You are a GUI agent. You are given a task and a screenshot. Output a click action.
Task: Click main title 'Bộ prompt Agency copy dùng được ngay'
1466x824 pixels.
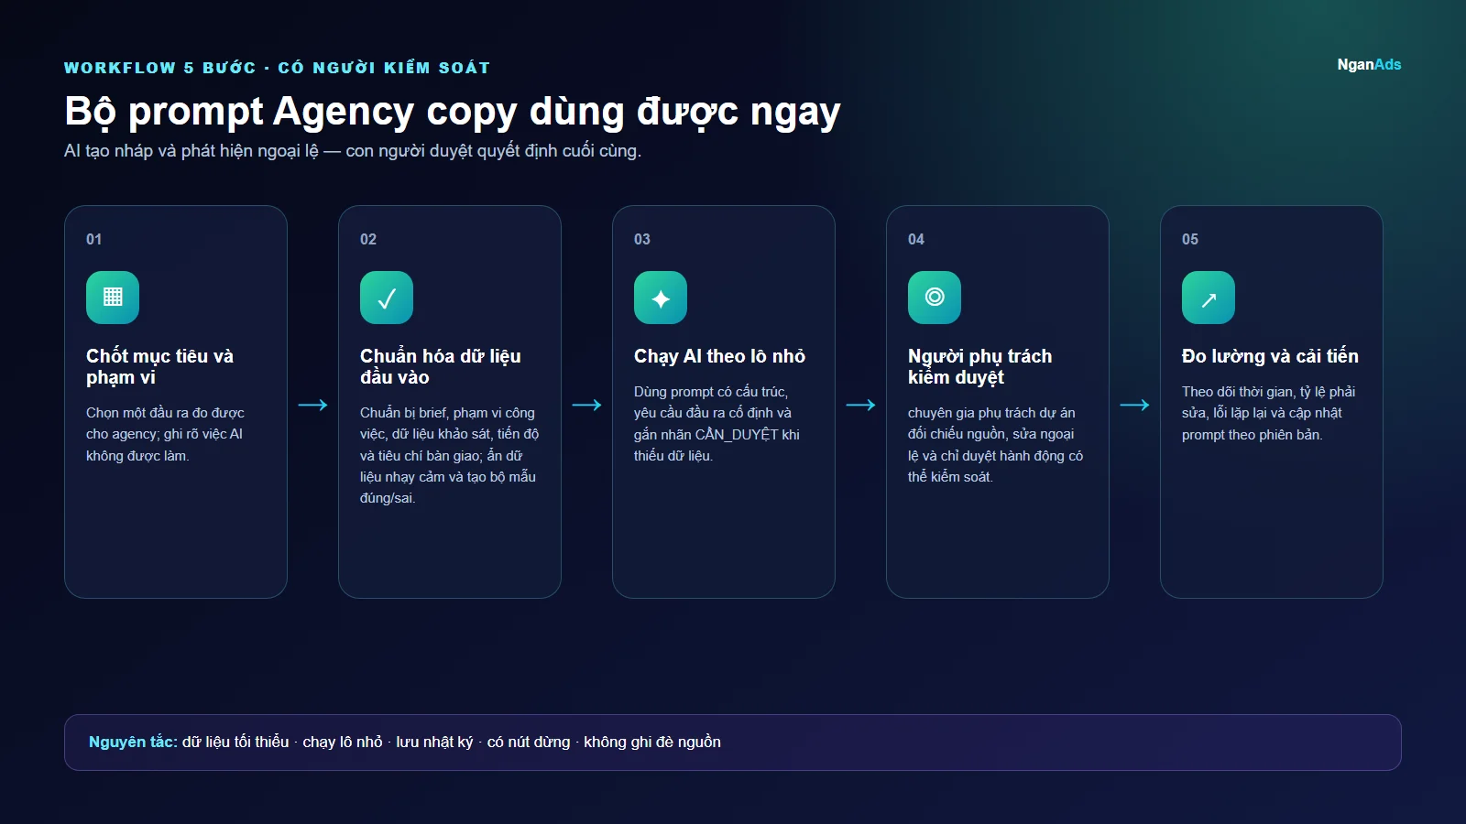(x=453, y=112)
